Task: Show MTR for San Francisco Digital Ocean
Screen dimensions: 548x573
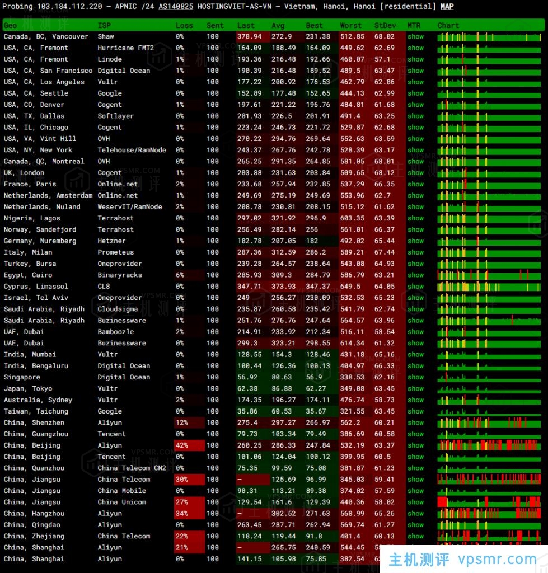Action: click(416, 71)
